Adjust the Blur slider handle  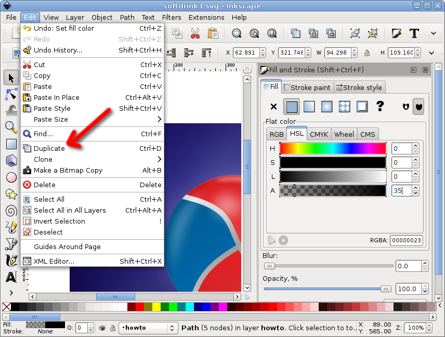point(269,266)
